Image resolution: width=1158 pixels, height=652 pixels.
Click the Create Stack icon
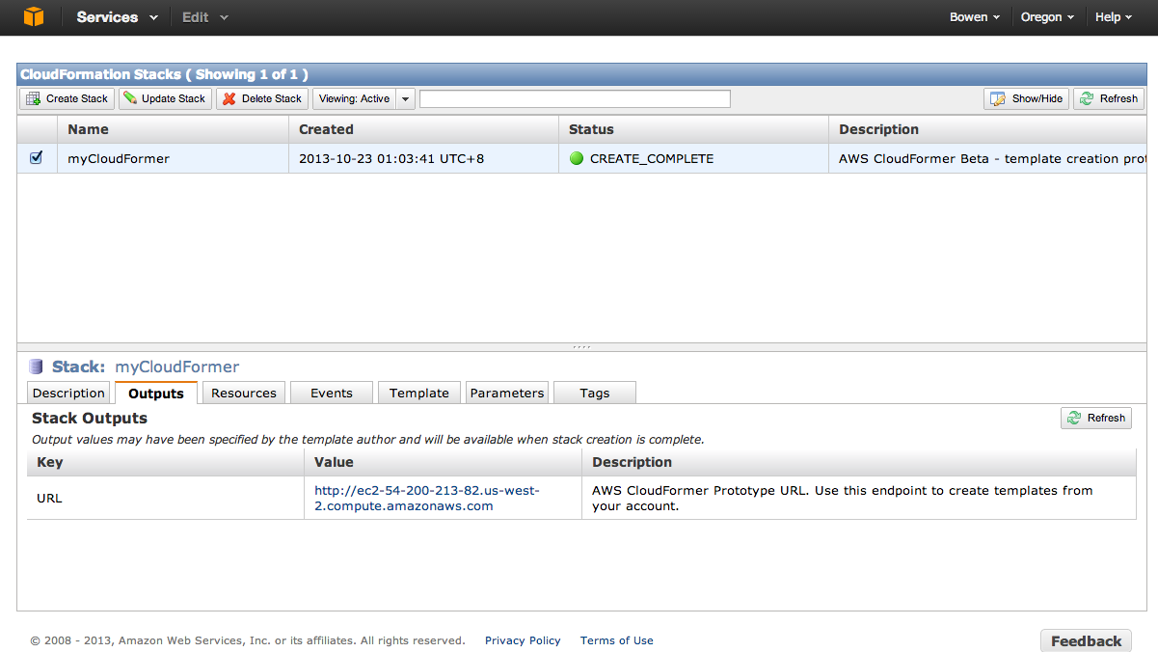click(34, 98)
